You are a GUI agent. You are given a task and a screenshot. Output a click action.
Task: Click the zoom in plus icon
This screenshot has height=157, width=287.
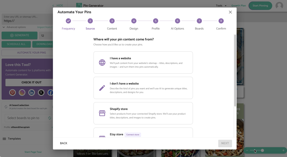point(283,150)
